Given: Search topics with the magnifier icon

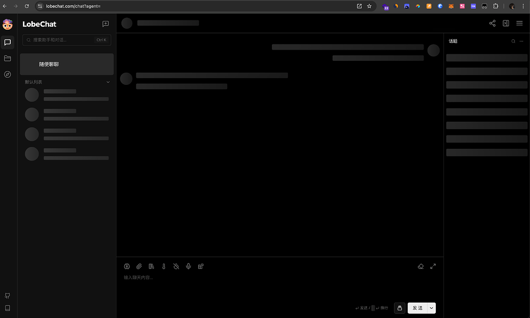Looking at the screenshot, I should pyautogui.click(x=513, y=41).
